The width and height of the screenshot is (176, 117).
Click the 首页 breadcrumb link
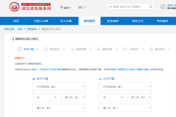[20, 29]
